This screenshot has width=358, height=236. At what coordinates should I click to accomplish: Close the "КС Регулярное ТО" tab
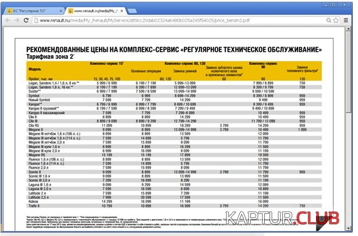pos(61,10)
